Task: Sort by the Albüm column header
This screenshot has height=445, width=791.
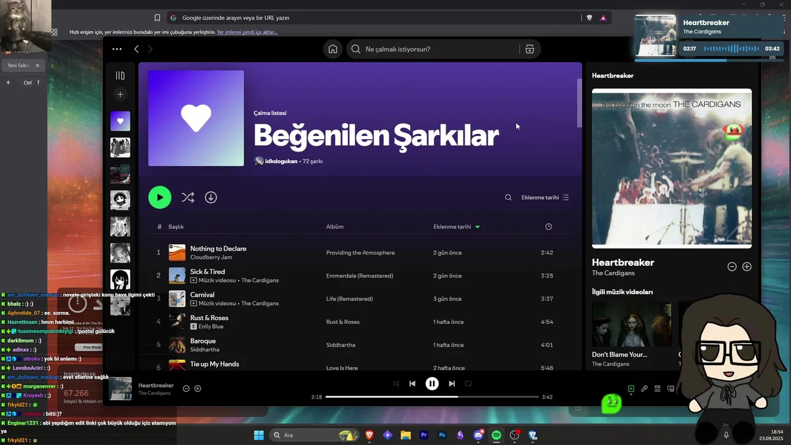Action: [335, 227]
